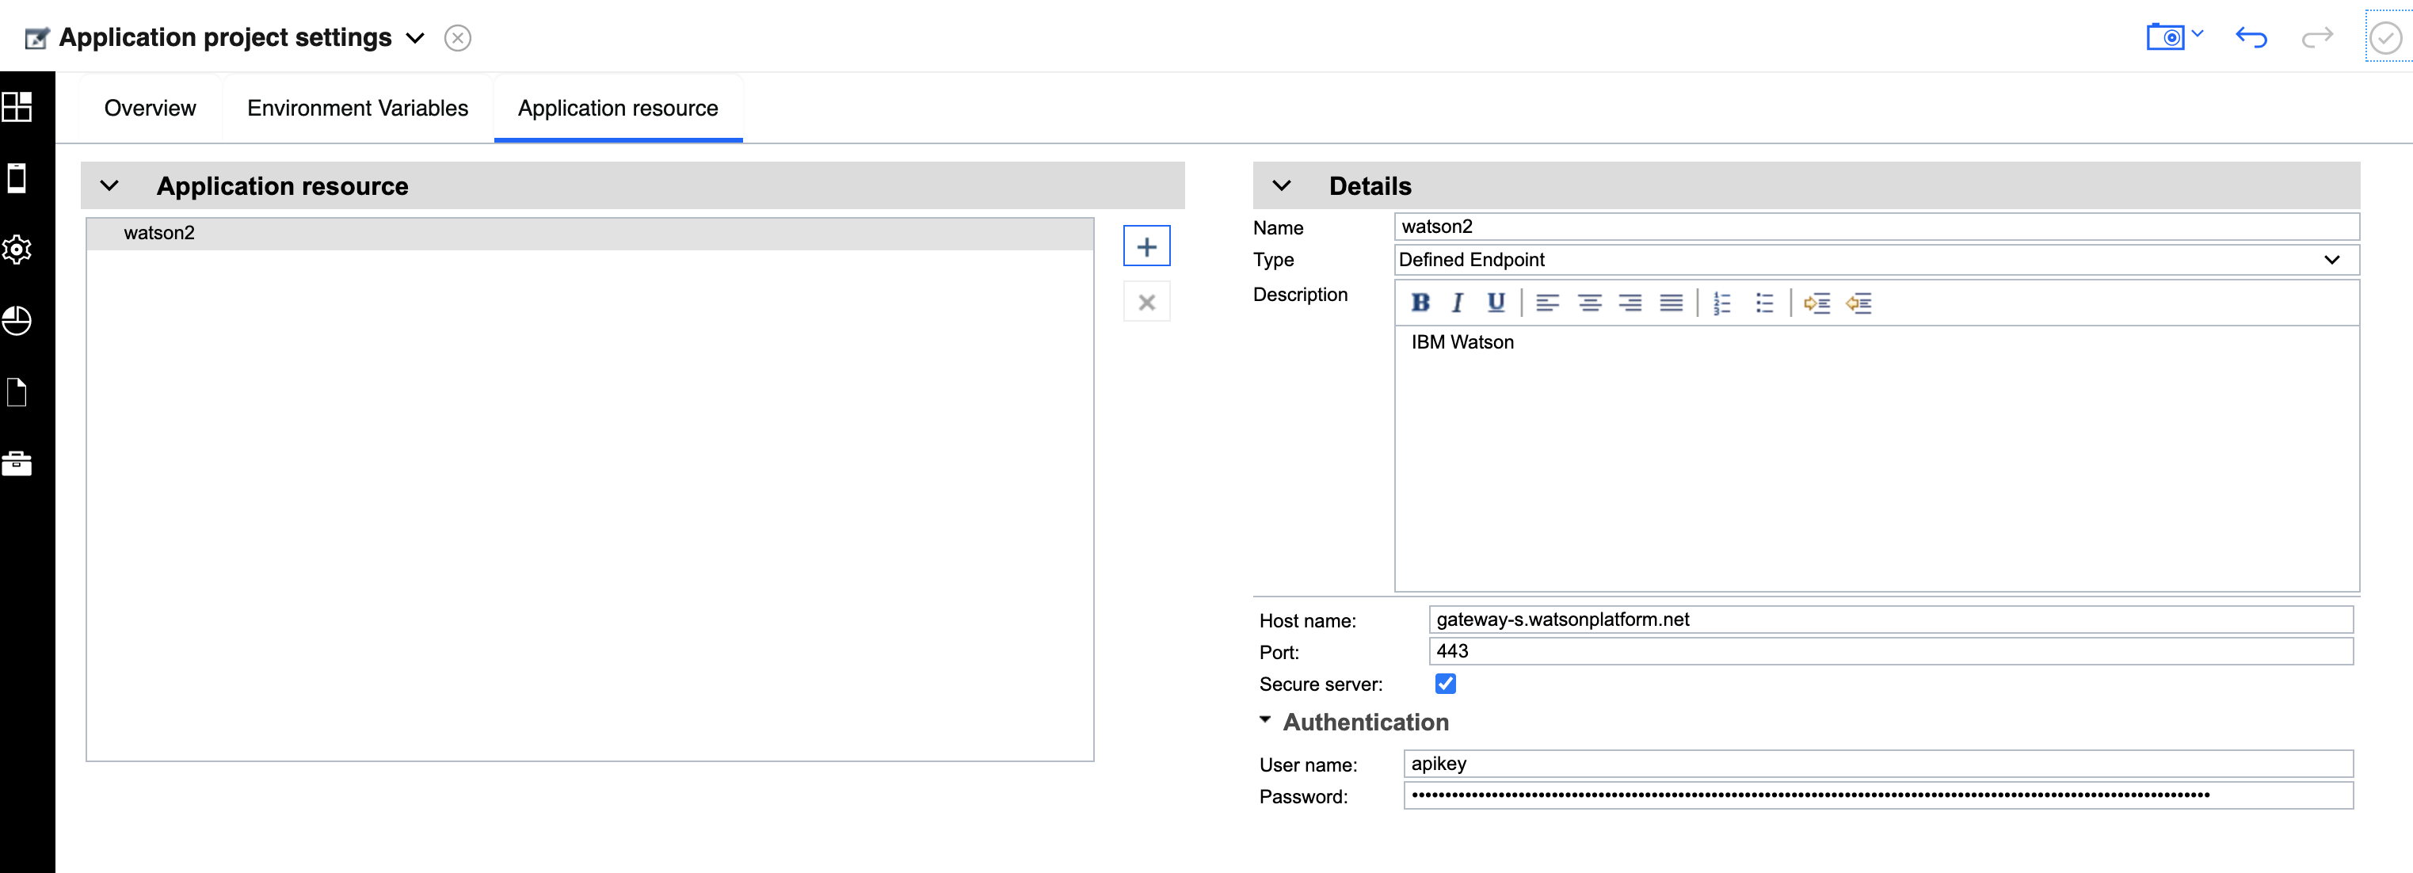Open the Overview tab

point(150,109)
